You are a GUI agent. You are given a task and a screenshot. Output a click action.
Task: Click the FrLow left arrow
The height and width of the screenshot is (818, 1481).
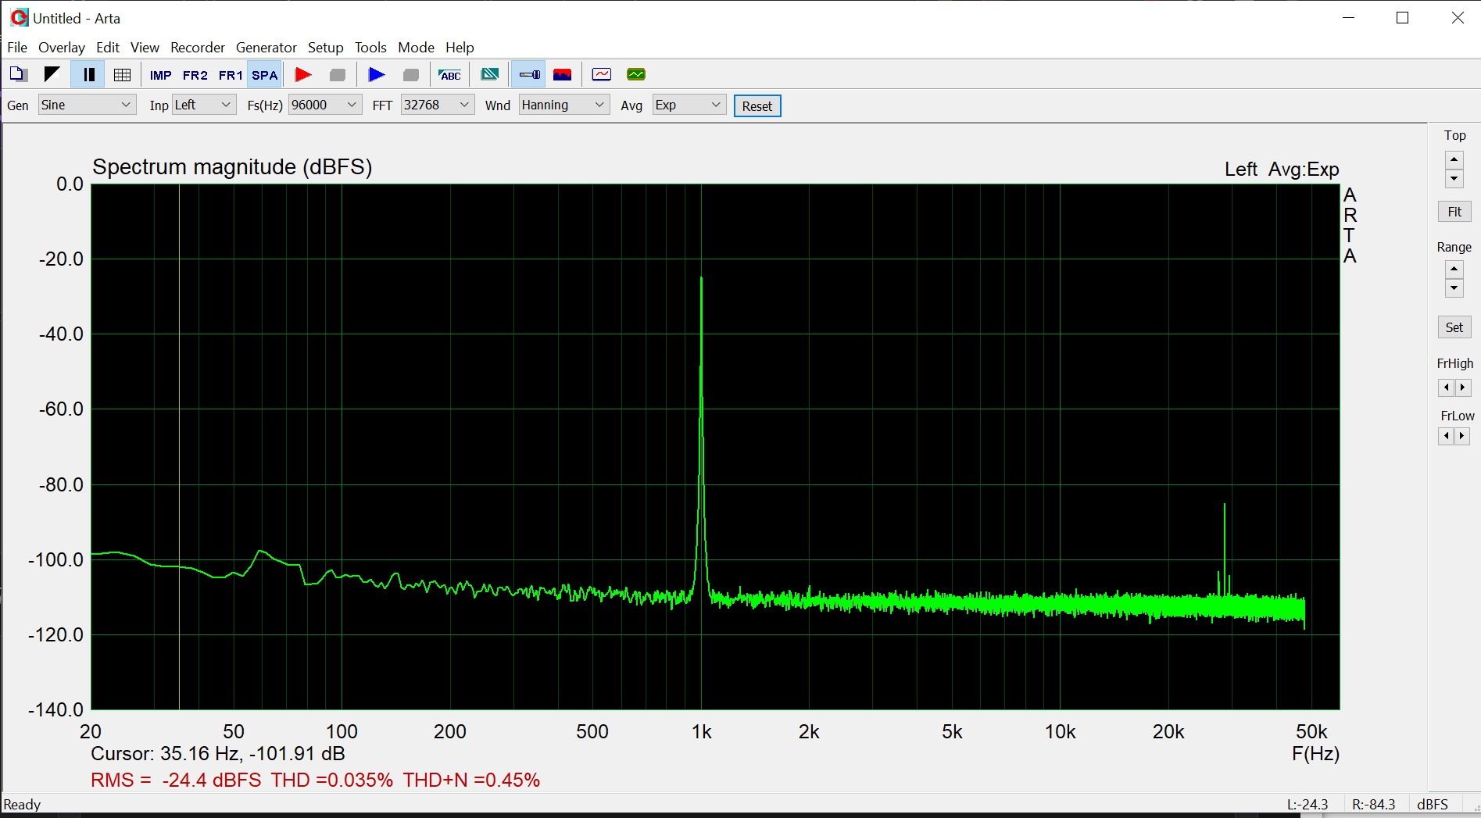click(x=1447, y=436)
